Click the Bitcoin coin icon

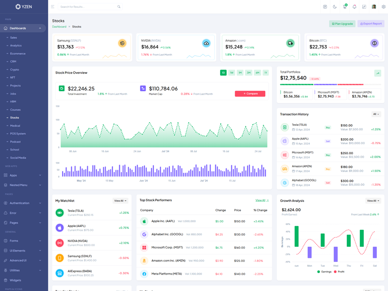point(374,43)
